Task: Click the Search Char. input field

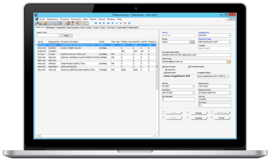Action: coord(48,36)
